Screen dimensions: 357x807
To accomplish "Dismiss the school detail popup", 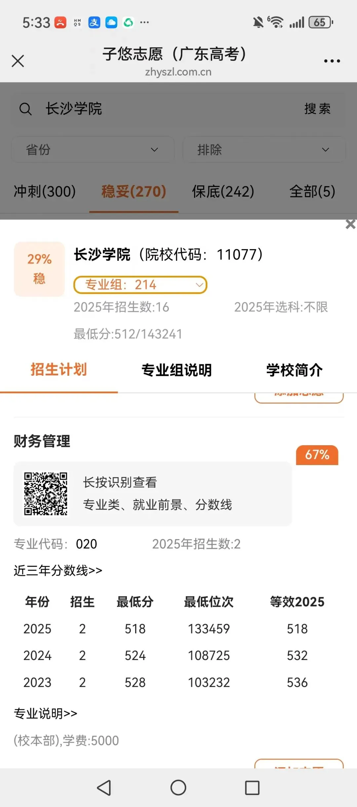I will pos(350,224).
